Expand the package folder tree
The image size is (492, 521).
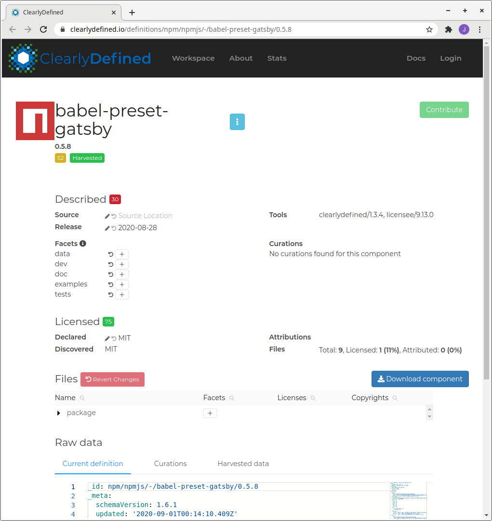[58, 413]
